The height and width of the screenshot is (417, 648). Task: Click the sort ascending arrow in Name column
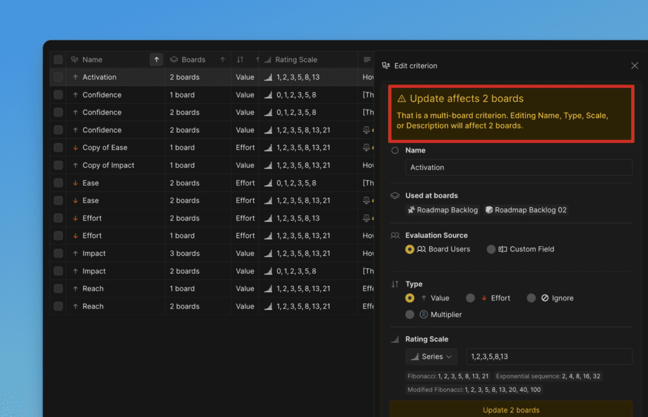[x=156, y=59]
